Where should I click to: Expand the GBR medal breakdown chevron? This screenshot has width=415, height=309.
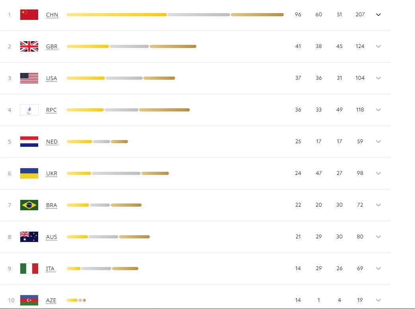378,46
